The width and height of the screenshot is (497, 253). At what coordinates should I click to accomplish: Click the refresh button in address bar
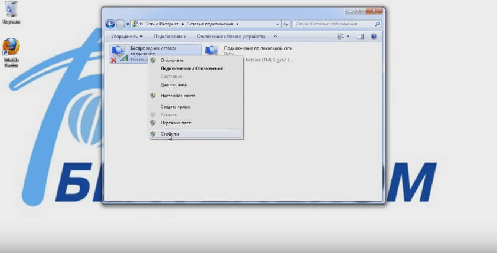[286, 24]
